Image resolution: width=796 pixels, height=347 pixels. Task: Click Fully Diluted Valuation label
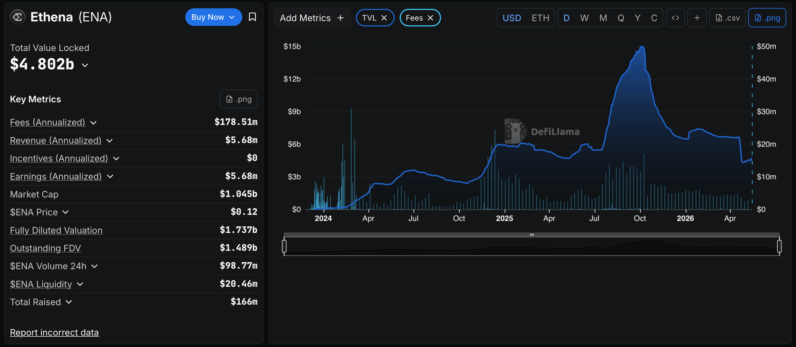pos(56,230)
